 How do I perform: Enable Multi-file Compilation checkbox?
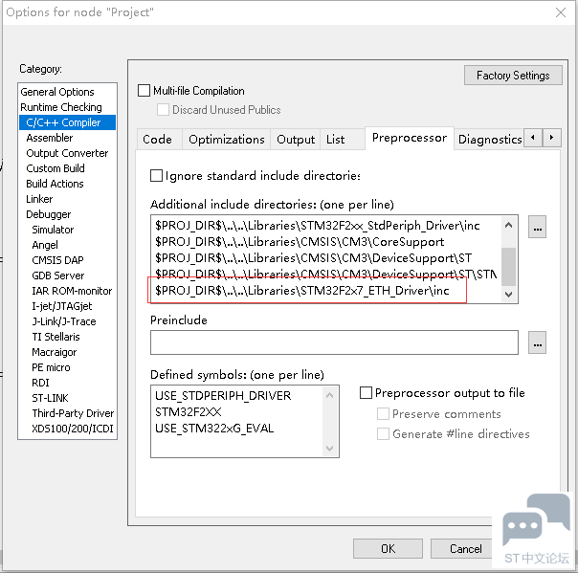click(x=144, y=90)
